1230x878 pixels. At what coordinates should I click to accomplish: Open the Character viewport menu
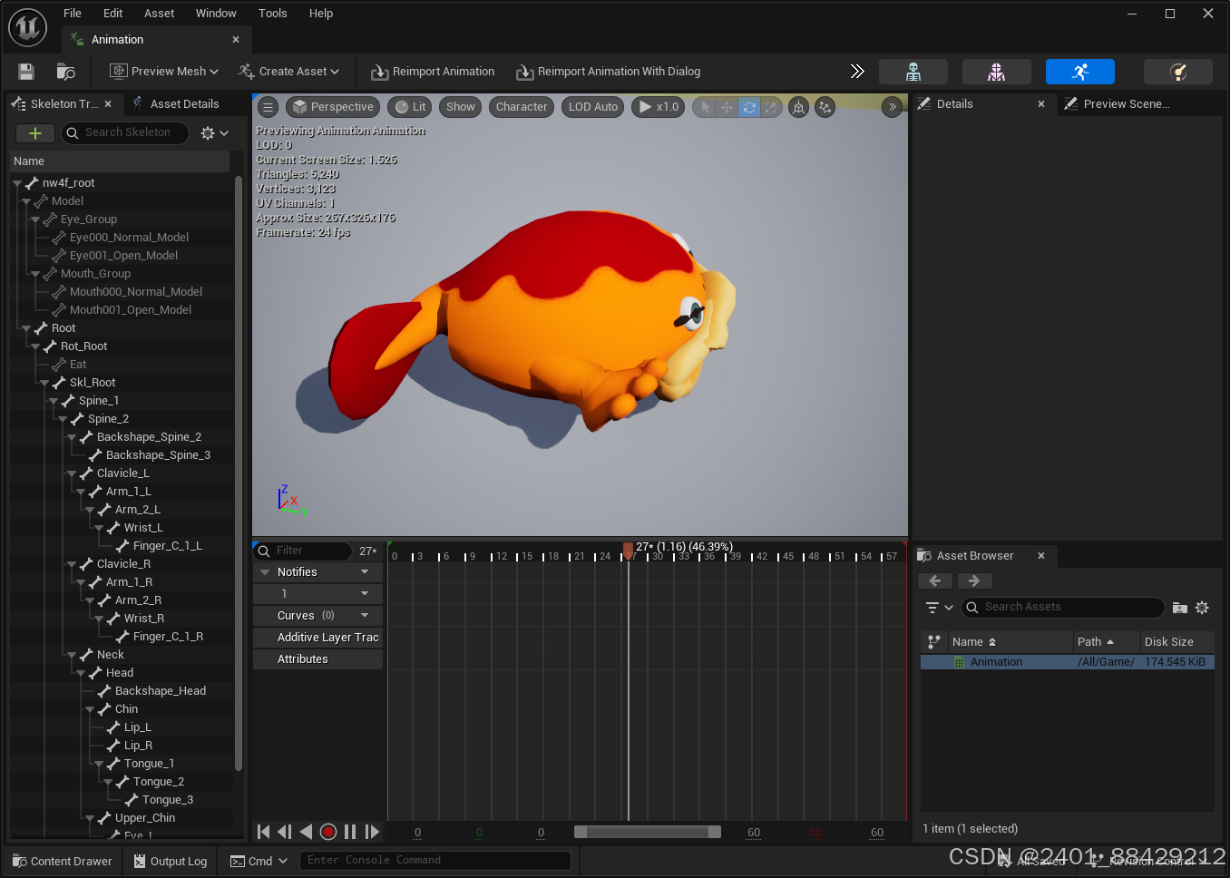click(522, 107)
